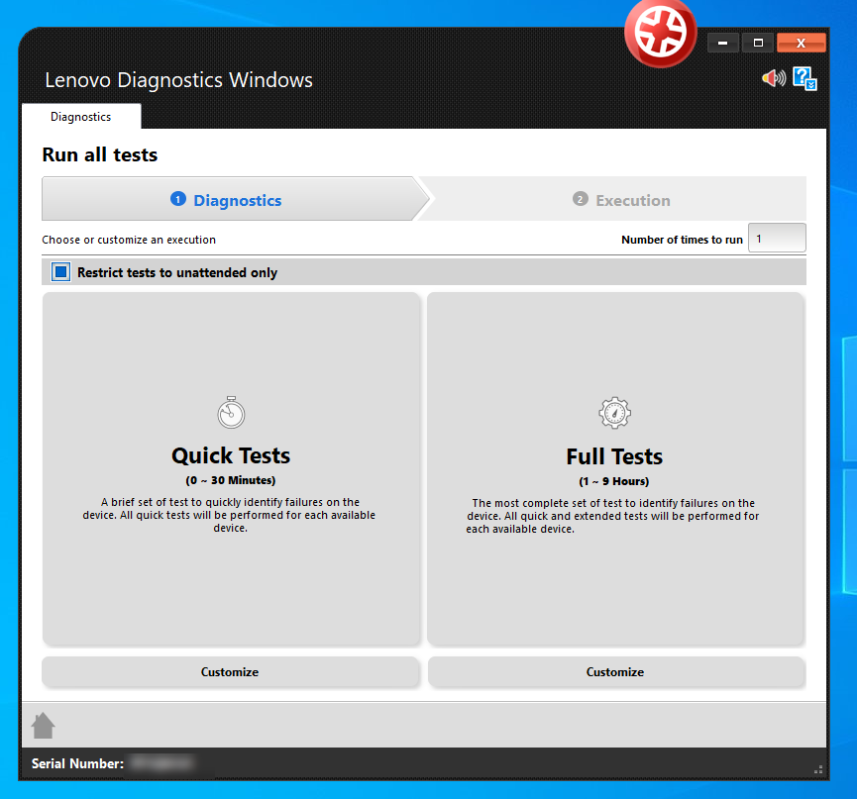Close the Lenovo Diagnostics window

pyautogui.click(x=802, y=43)
